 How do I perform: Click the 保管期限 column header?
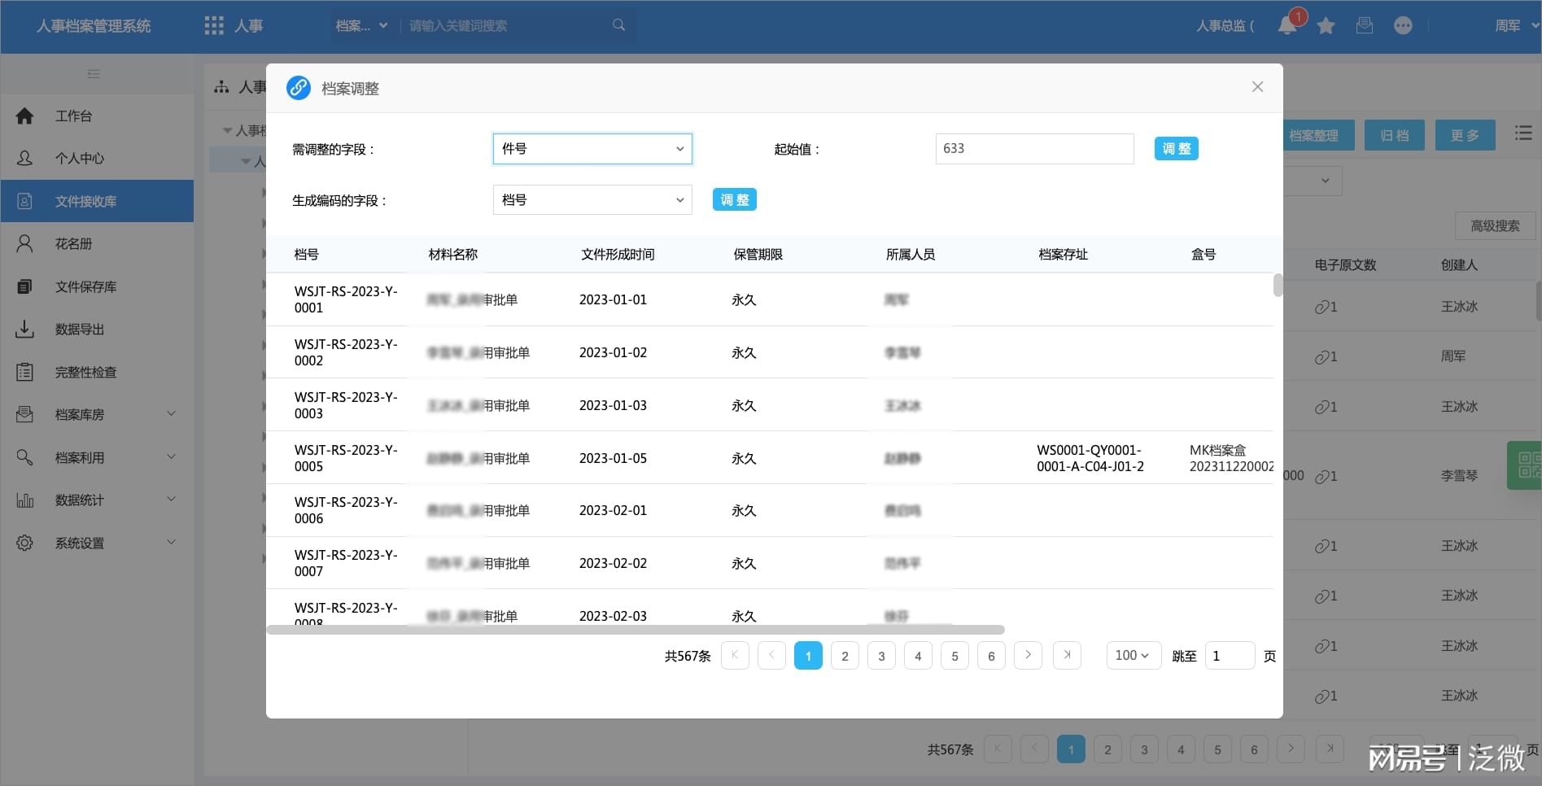[758, 255]
